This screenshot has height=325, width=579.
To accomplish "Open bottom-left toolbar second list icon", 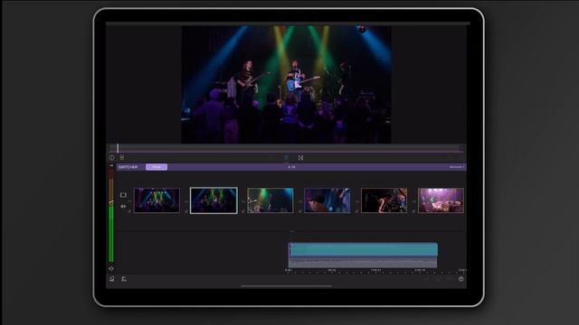I will (124, 279).
